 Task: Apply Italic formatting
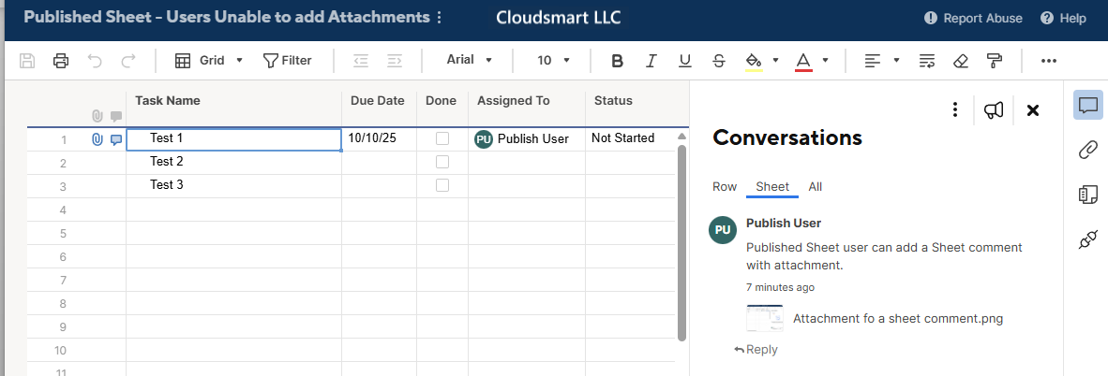point(651,61)
